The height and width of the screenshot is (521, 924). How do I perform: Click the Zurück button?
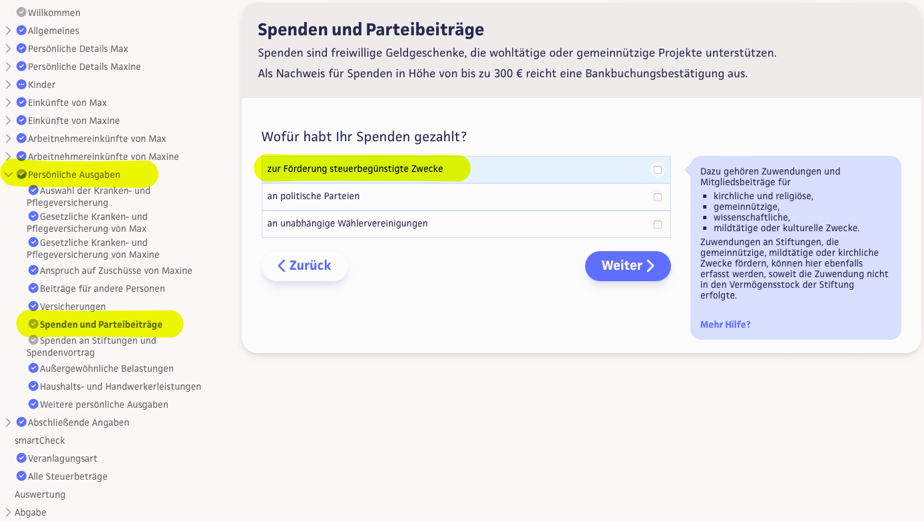pyautogui.click(x=304, y=266)
